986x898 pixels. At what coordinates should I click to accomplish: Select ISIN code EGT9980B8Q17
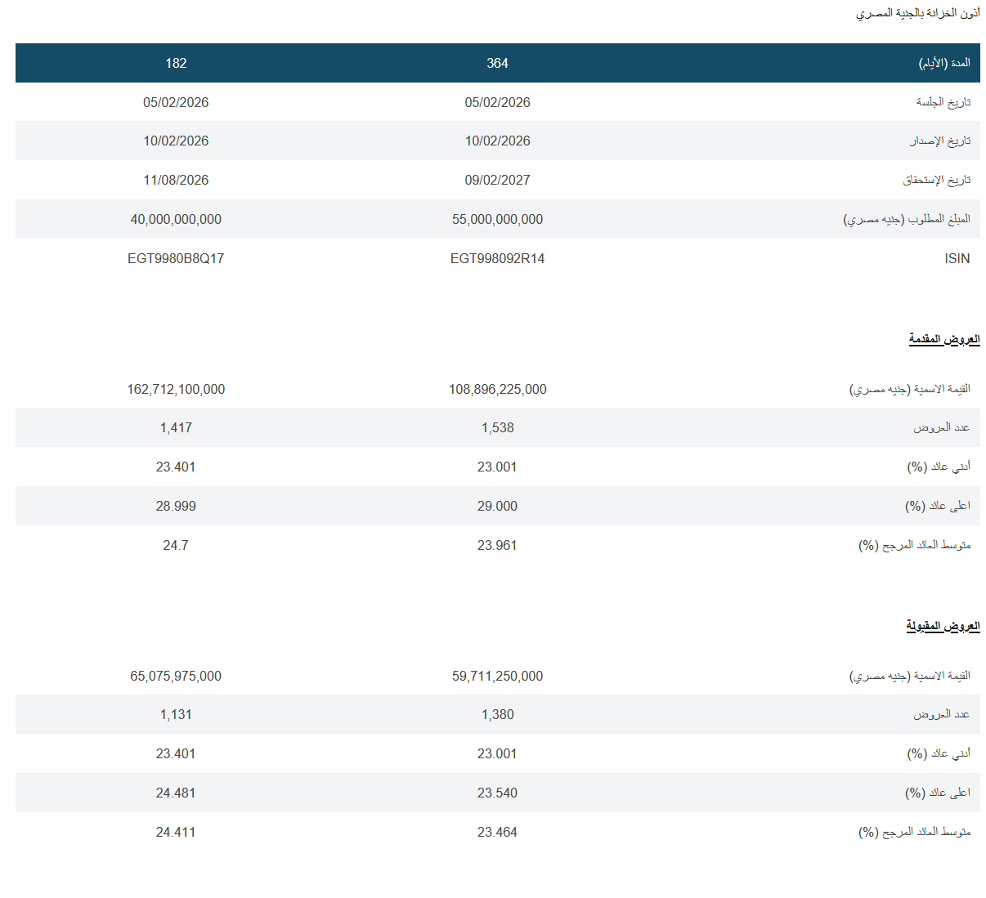tap(176, 258)
